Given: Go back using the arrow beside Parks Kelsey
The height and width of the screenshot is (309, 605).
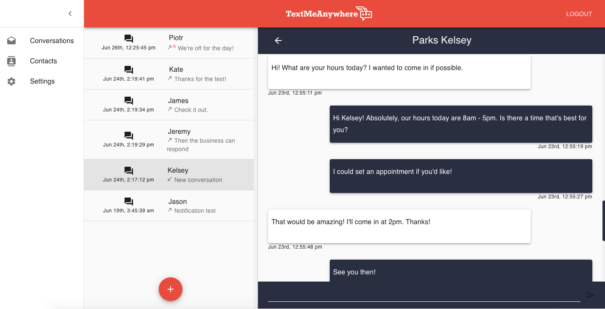Looking at the screenshot, I should pyautogui.click(x=278, y=41).
